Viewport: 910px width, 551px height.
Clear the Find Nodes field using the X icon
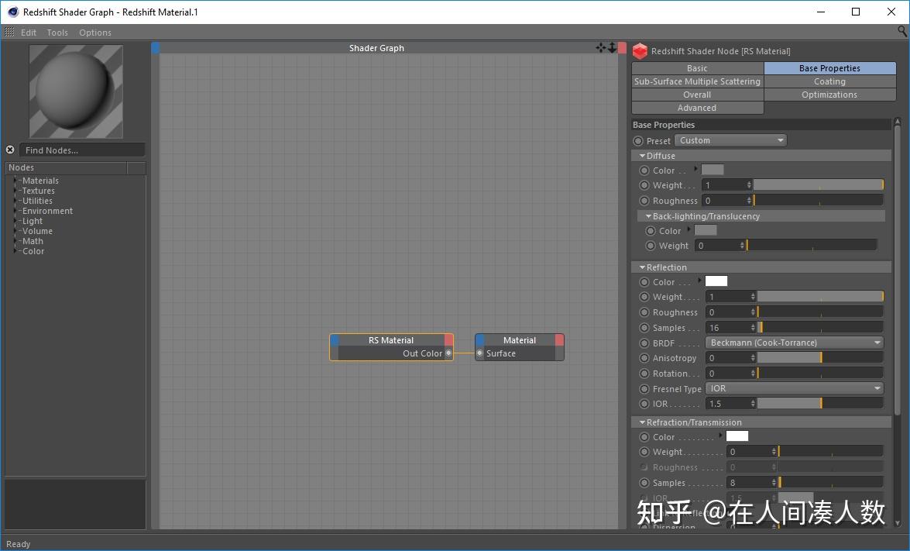click(x=9, y=150)
